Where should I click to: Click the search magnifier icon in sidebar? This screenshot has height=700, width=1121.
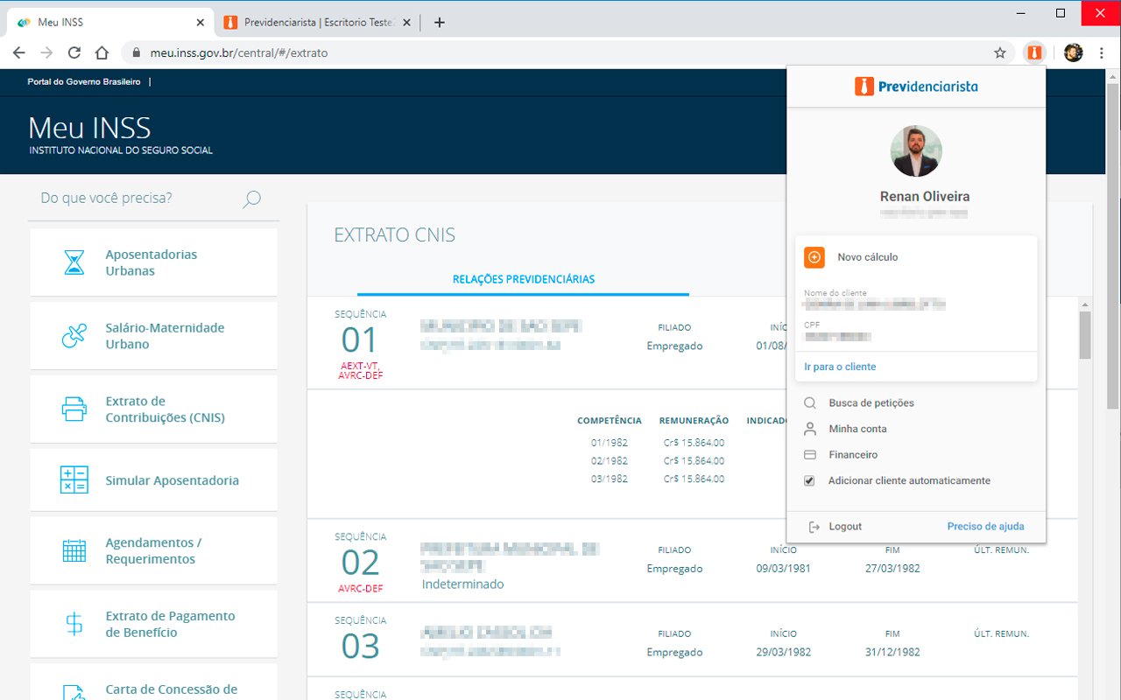point(251,199)
